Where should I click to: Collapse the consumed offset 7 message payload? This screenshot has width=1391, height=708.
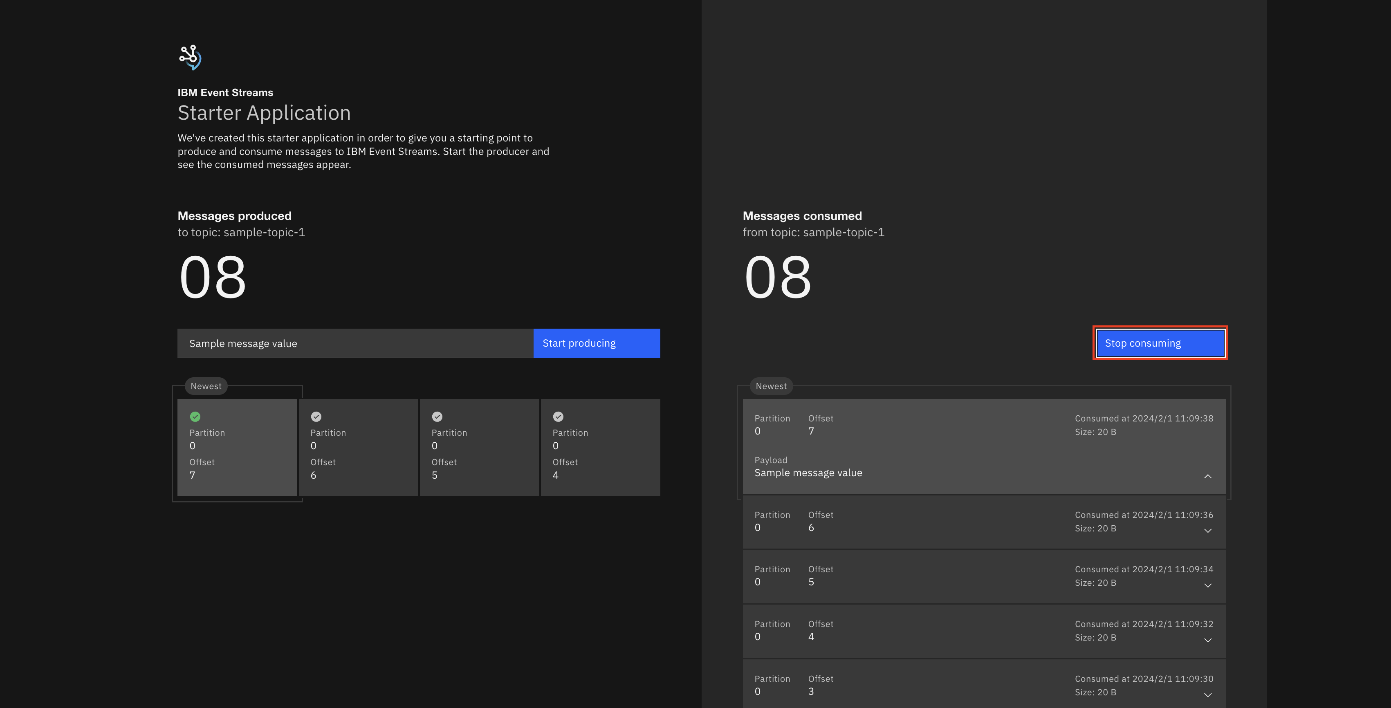[1207, 476]
